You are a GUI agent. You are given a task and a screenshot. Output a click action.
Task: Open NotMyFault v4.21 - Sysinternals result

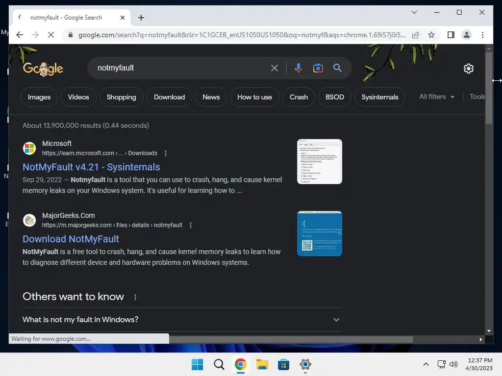point(91,167)
